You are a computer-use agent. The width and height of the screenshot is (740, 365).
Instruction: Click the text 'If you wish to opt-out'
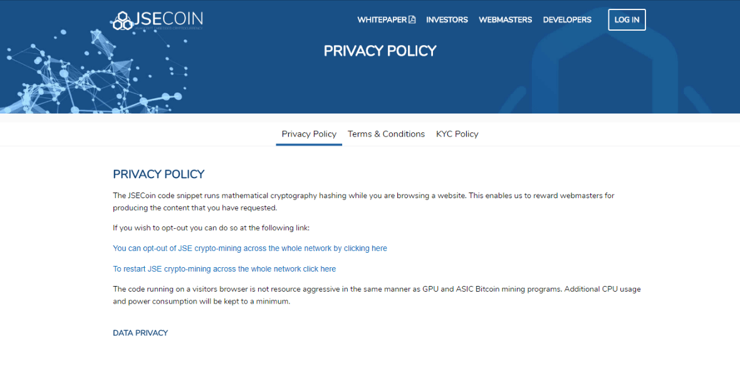click(x=211, y=228)
